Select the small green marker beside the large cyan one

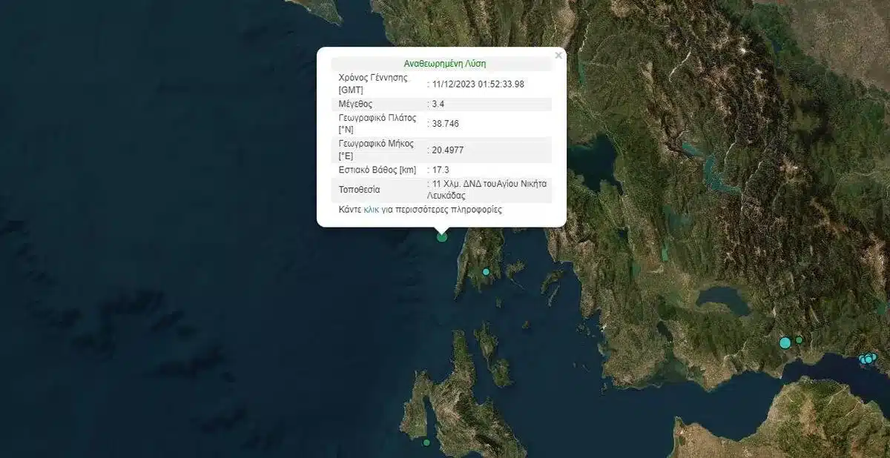pyautogui.click(x=799, y=340)
